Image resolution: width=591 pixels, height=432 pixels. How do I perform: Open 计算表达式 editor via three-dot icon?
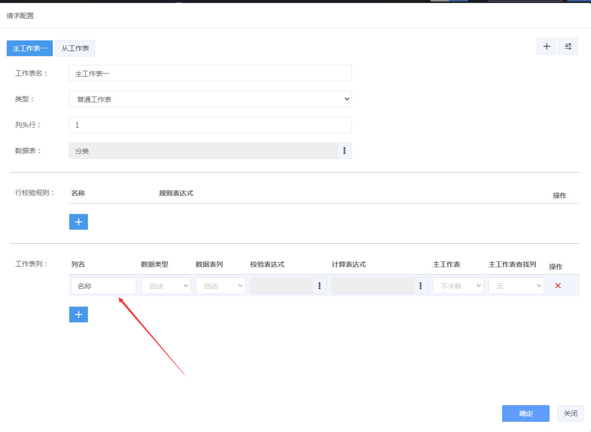click(420, 286)
